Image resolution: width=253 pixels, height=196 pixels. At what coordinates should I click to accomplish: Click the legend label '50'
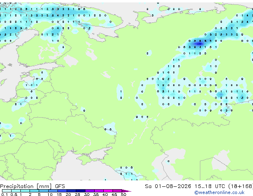[123, 194]
